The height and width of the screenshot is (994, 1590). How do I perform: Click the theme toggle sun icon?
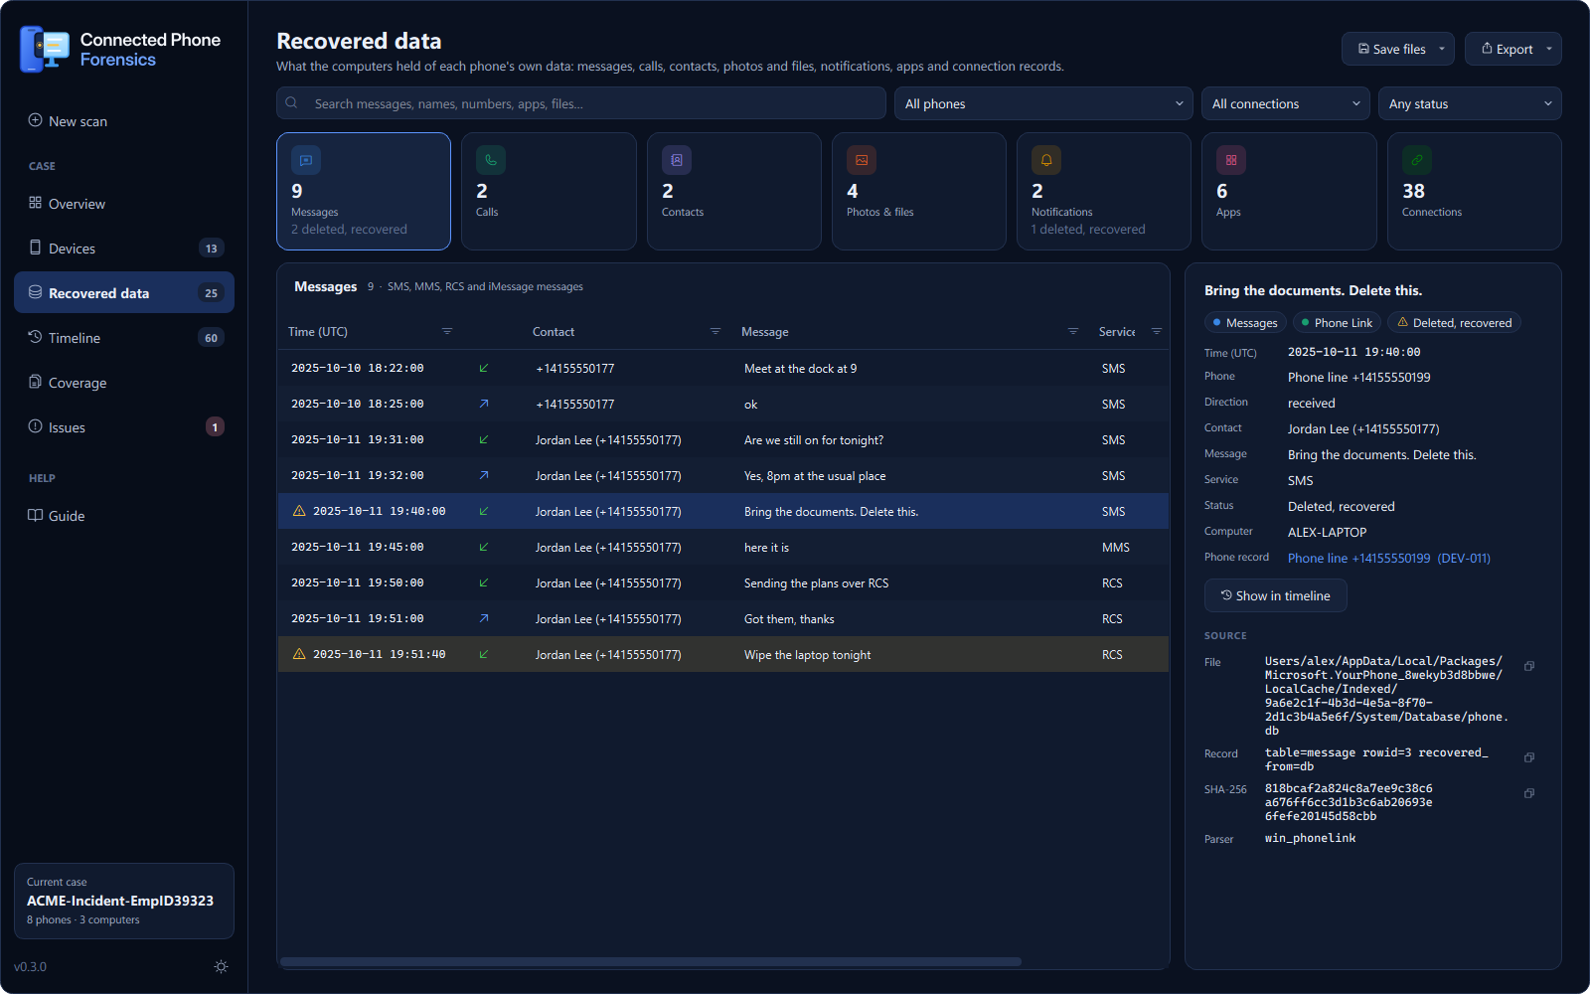tap(221, 966)
